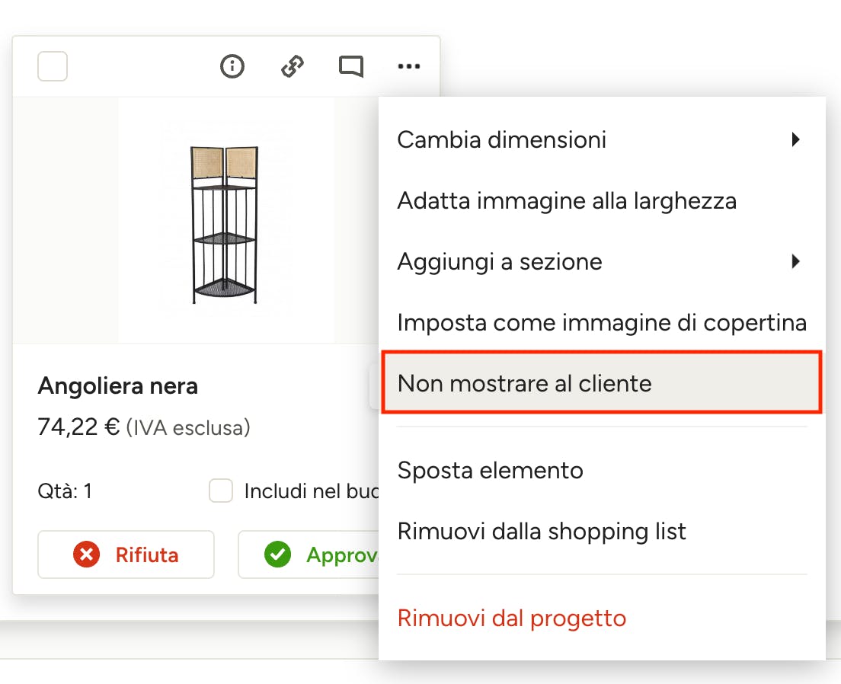This screenshot has height=684, width=841.
Task: Click red 'Rimuovi dal progetto' option
Action: 512,618
